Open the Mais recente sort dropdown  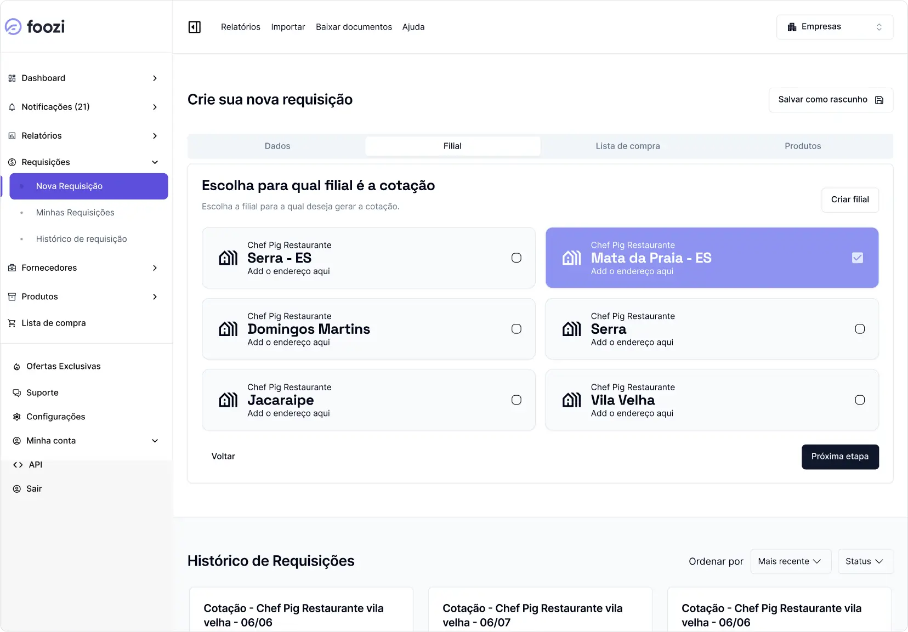click(x=790, y=561)
